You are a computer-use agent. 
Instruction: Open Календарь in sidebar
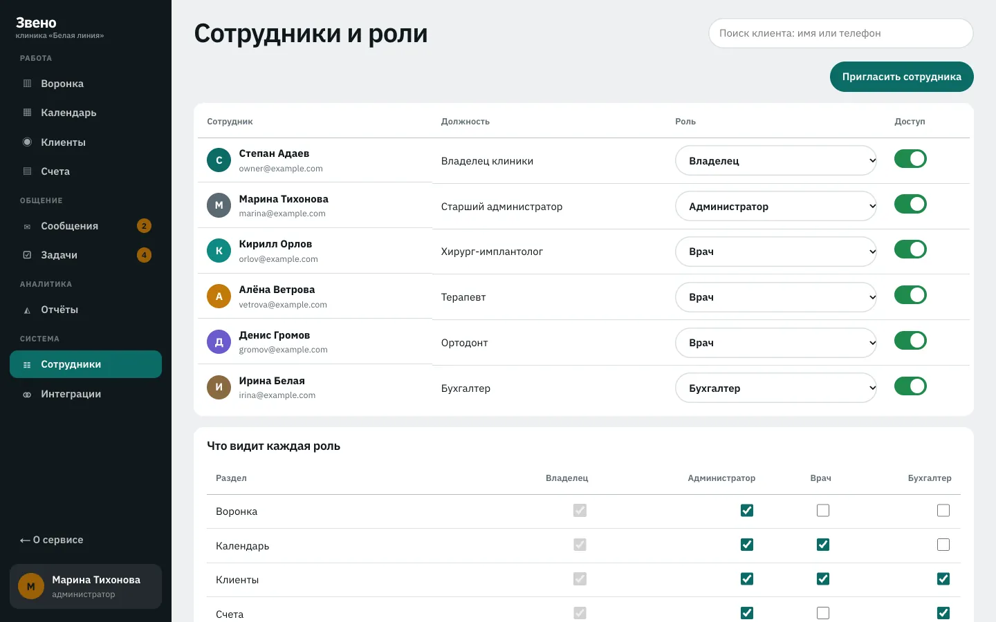(x=86, y=113)
